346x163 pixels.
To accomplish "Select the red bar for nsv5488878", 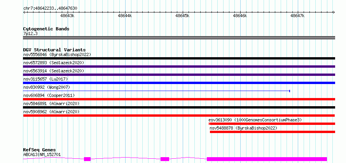I will (x=273, y=132).
